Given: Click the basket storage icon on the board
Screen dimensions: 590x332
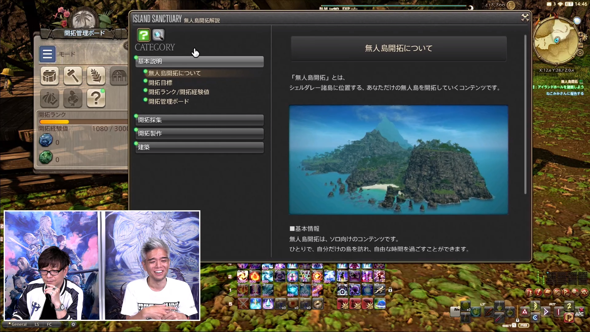Looking at the screenshot, I should (x=49, y=76).
